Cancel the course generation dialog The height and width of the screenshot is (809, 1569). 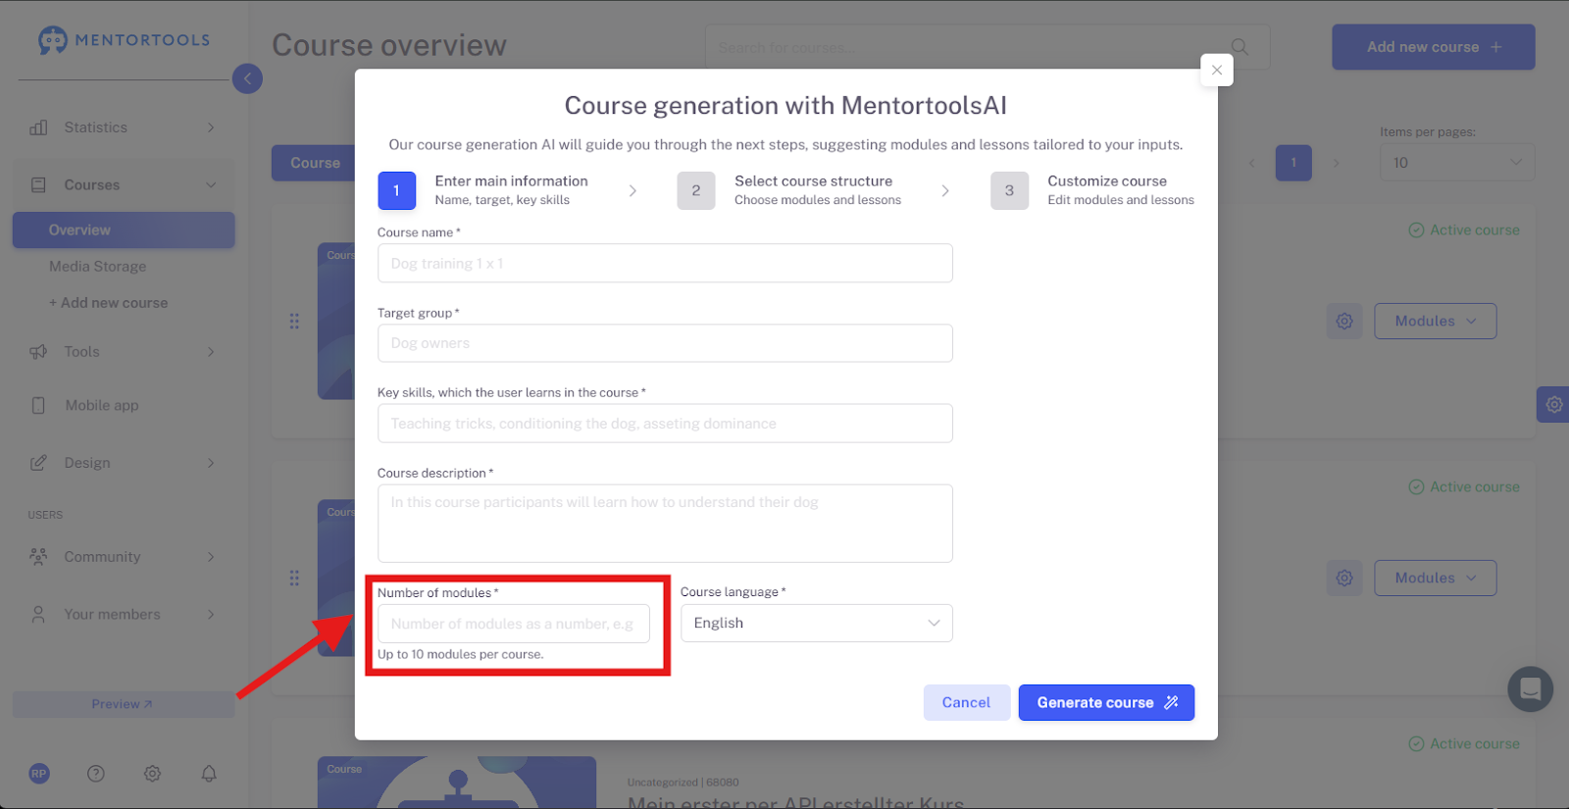(966, 703)
